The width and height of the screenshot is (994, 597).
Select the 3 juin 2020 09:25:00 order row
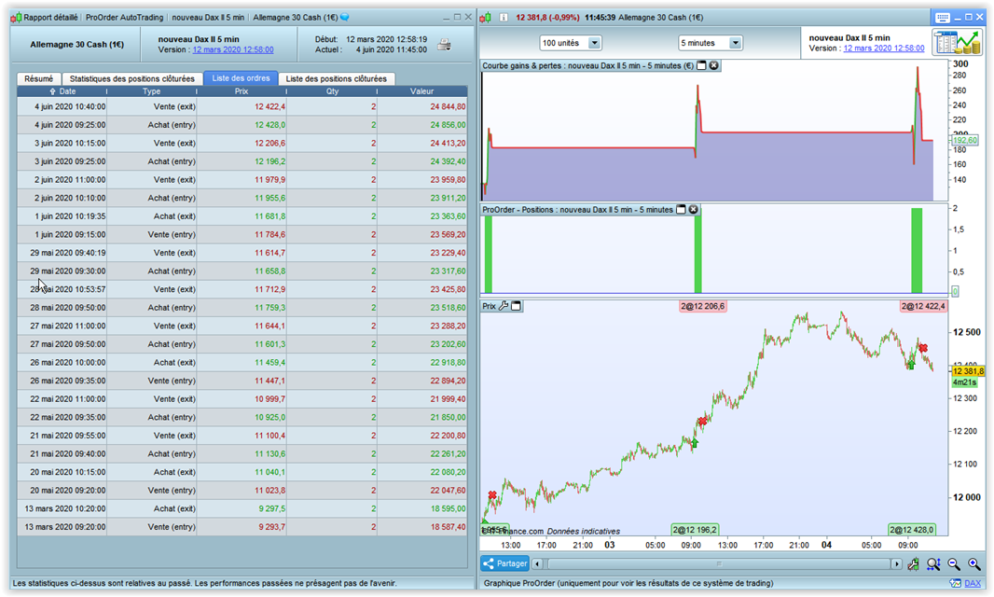click(242, 161)
